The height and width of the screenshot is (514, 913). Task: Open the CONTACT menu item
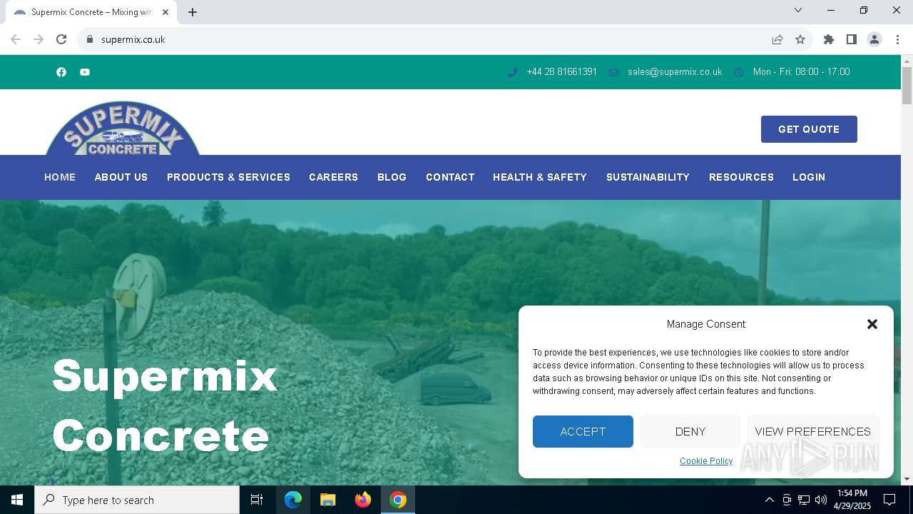[x=450, y=177]
